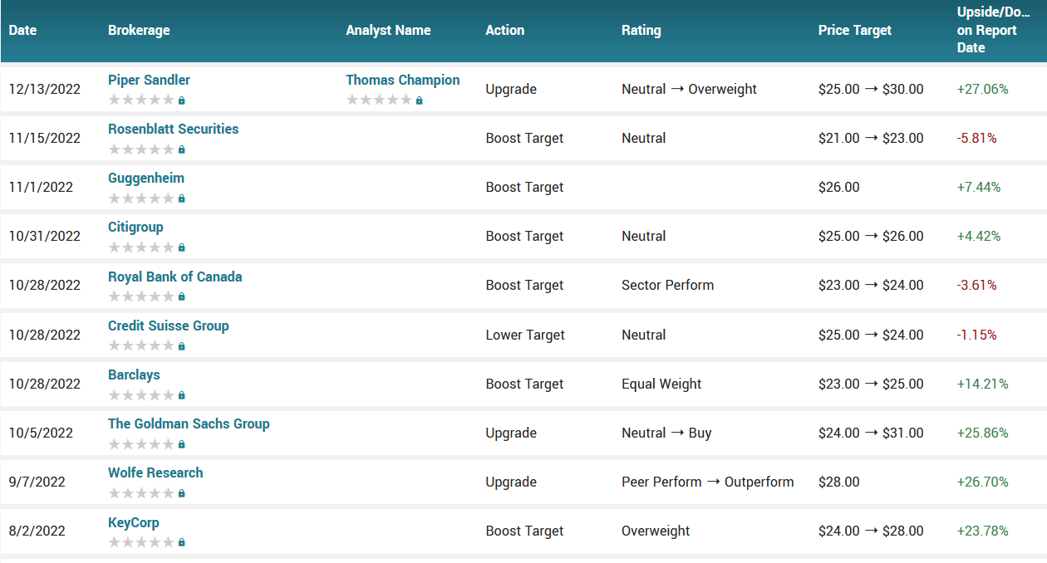Click the Neutral → Overweight rating cell
This screenshot has height=563, width=1047.
point(689,89)
